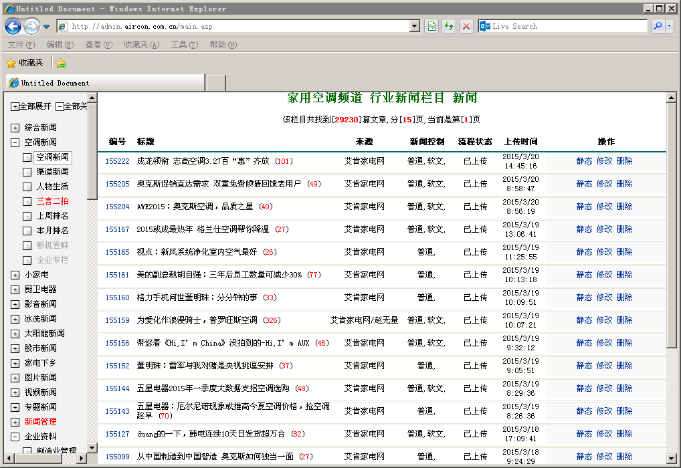Expand the 家电下乡 tree node
Screen dimensions: 681x468
pos(15,364)
